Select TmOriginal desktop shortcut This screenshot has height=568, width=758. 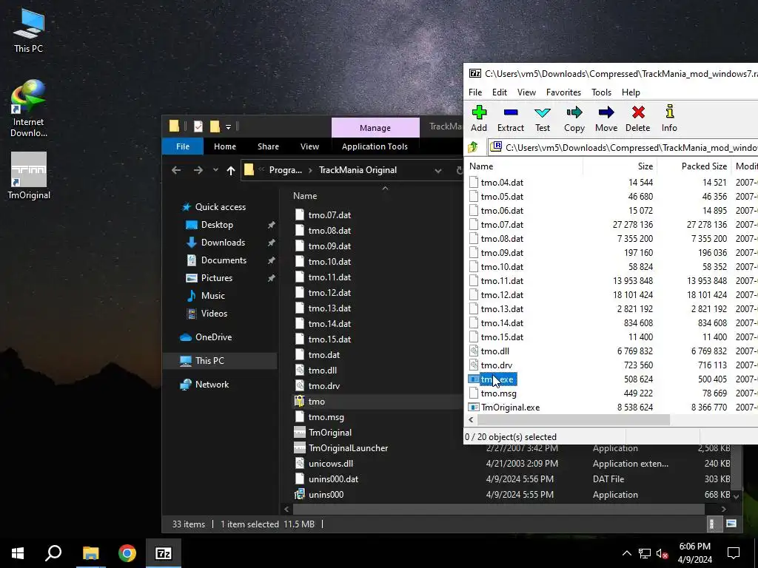click(29, 176)
